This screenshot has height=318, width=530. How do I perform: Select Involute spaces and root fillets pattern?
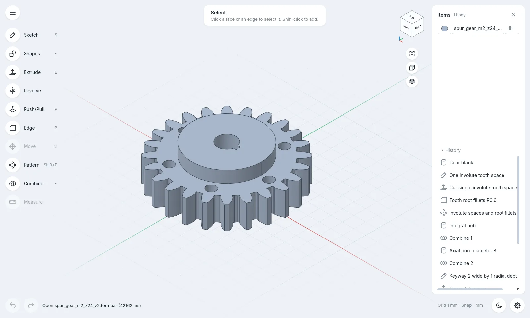pos(478,213)
